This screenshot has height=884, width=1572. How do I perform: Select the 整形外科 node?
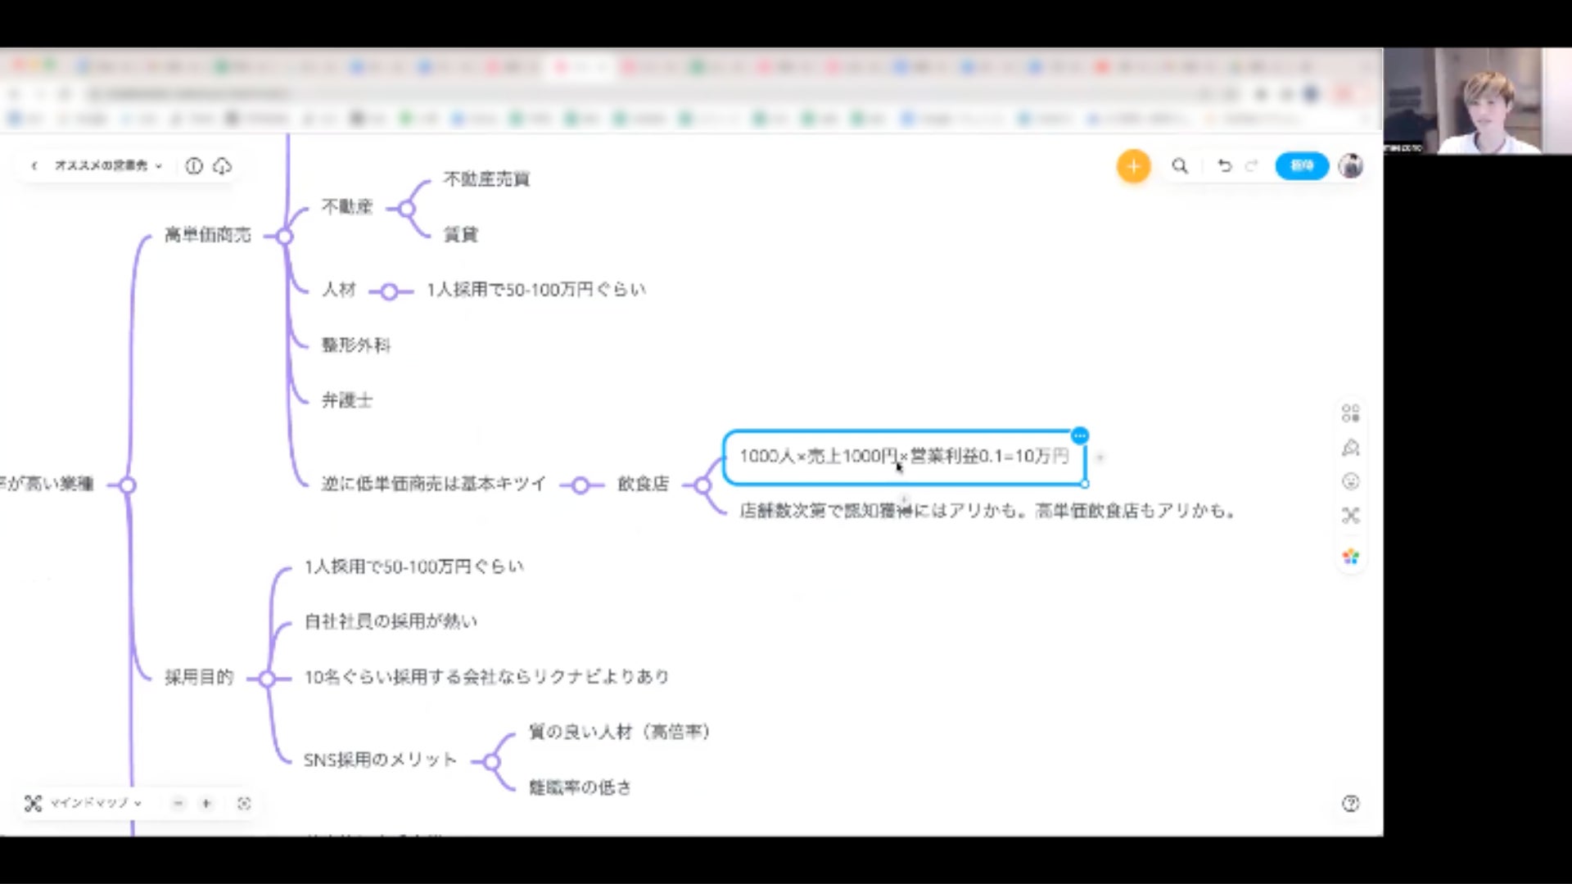[x=356, y=345]
